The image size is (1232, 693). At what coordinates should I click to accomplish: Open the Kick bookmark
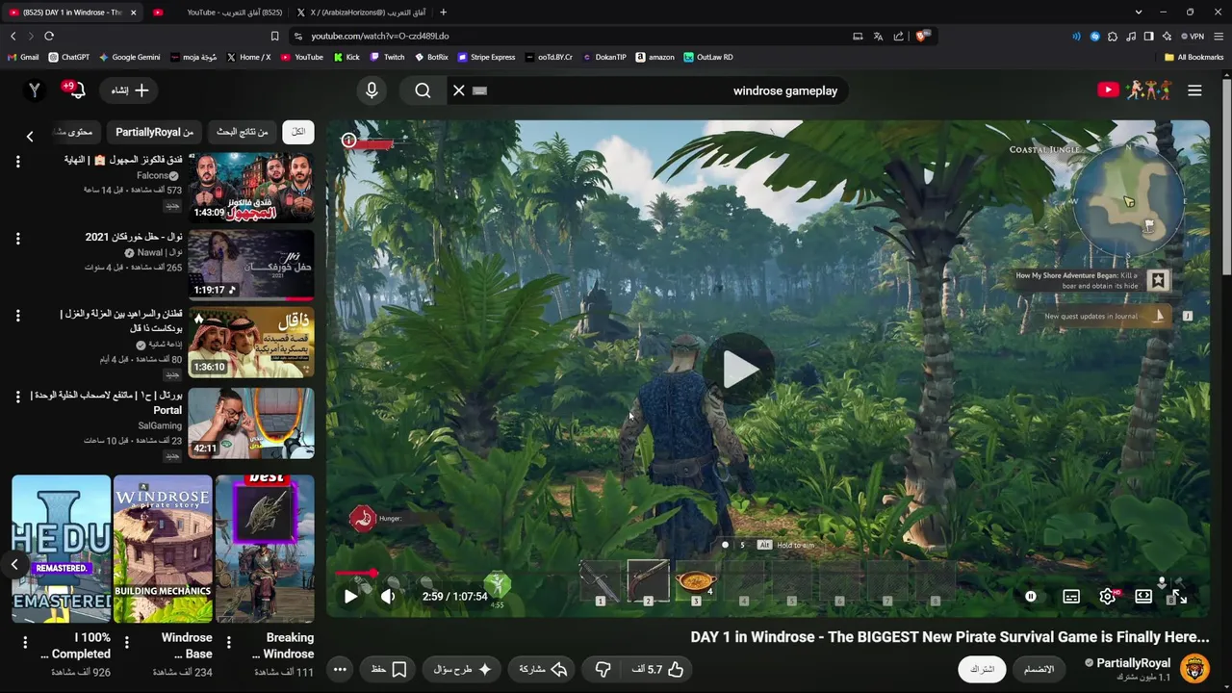346,57
